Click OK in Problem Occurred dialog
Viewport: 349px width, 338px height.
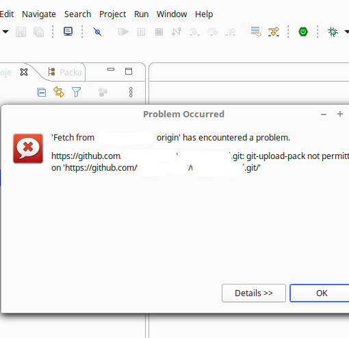pyautogui.click(x=320, y=293)
